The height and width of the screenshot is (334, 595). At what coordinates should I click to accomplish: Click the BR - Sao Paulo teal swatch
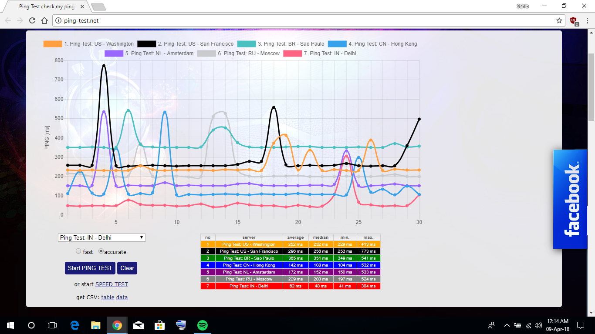(x=246, y=44)
